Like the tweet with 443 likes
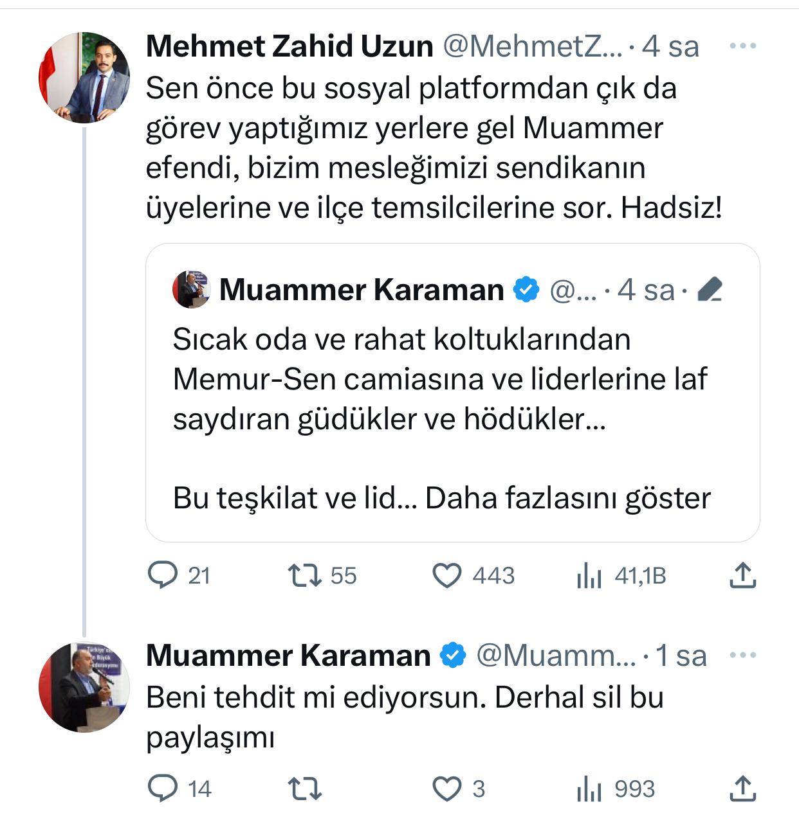The width and height of the screenshot is (799, 831). 446,575
